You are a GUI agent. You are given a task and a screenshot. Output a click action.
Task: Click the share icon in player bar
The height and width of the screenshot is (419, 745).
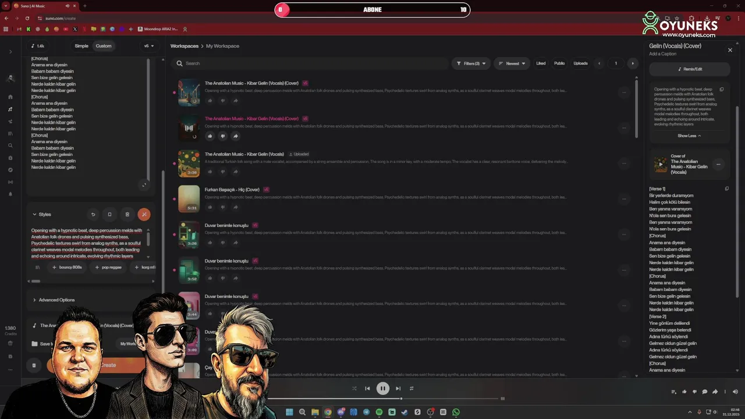[715, 392]
